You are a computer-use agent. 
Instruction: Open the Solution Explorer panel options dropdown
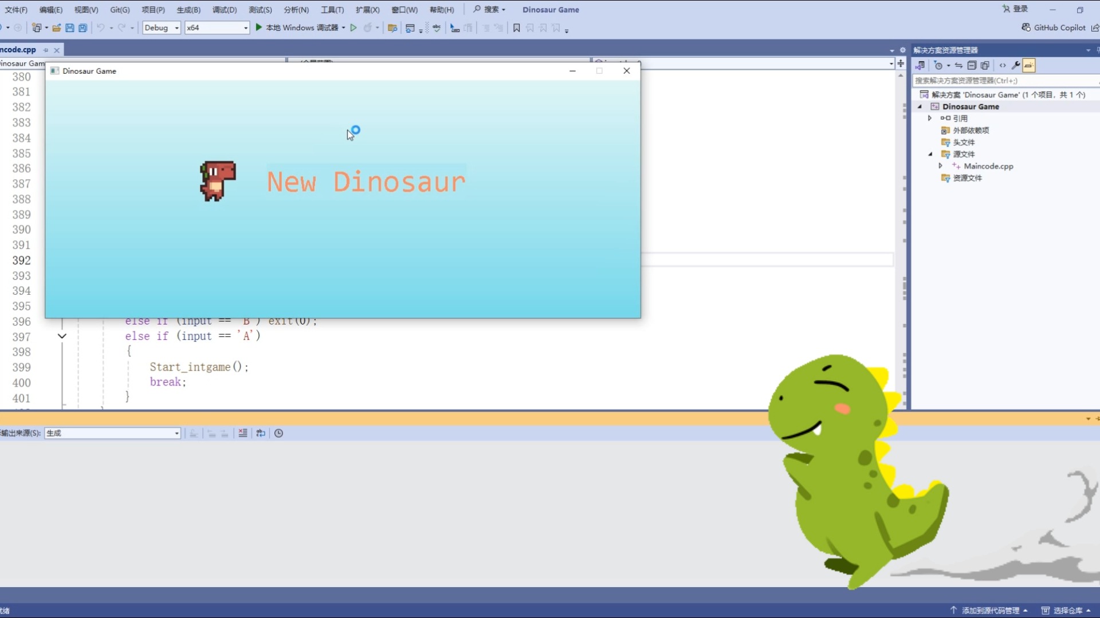[1088, 50]
